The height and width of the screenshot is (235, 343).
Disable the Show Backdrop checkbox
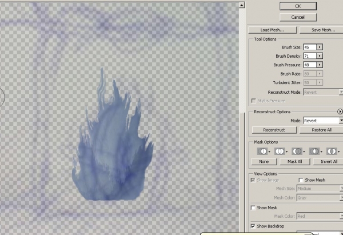tap(253, 226)
